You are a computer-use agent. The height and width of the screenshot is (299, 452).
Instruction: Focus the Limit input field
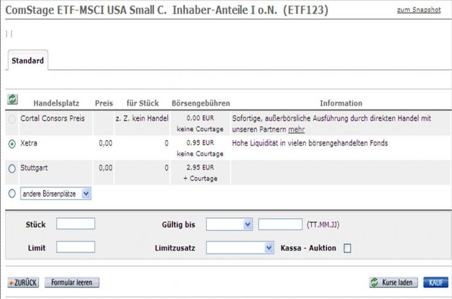point(76,247)
